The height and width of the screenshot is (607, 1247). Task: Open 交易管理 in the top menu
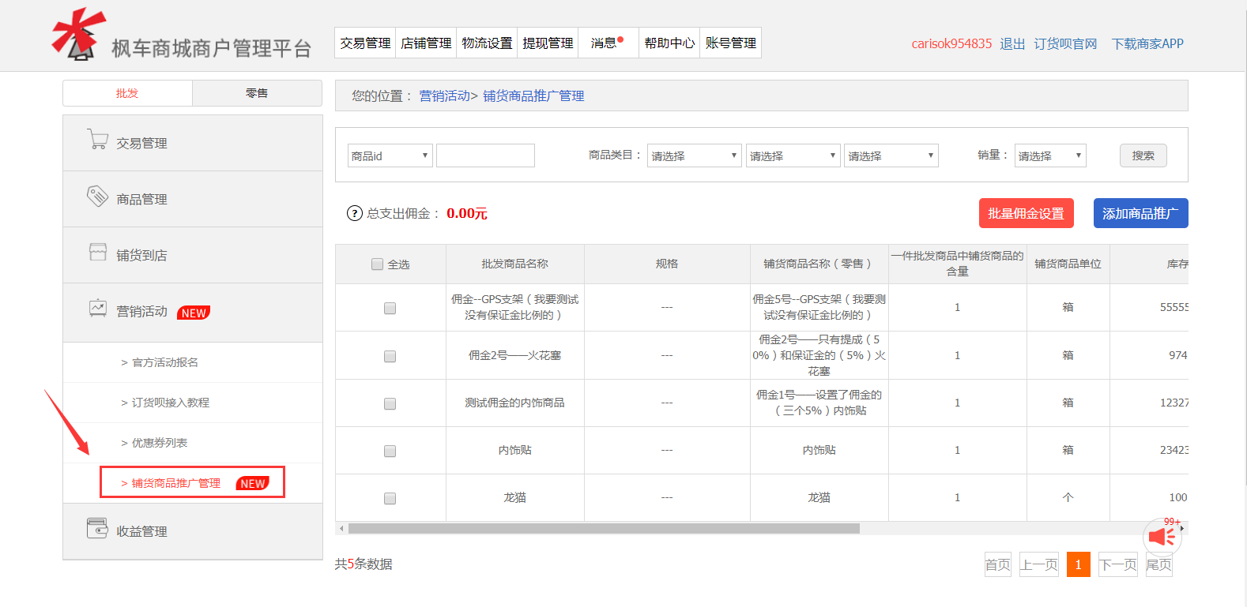365,43
